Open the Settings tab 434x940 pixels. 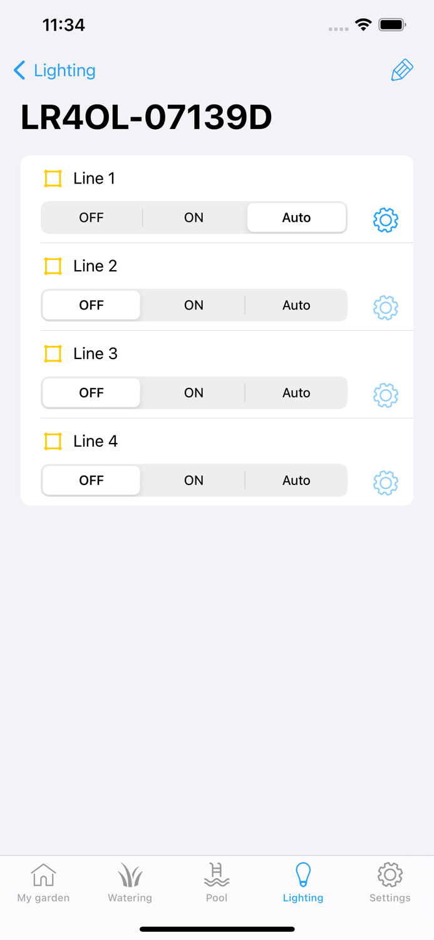[x=390, y=882]
